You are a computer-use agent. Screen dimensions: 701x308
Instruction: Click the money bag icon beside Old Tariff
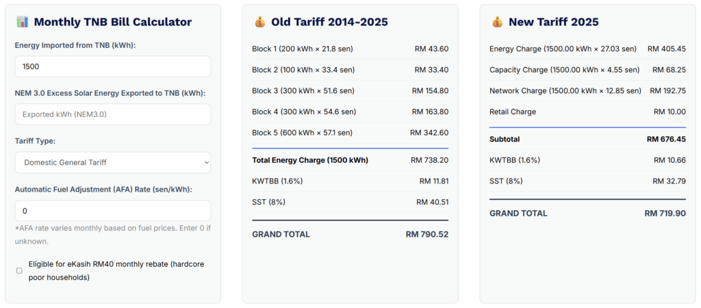pos(259,22)
